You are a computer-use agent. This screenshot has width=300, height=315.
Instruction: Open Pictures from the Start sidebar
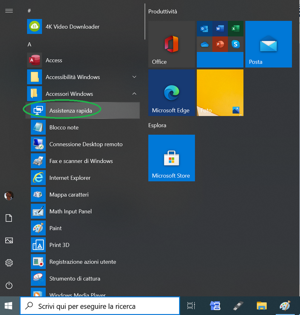(9, 240)
